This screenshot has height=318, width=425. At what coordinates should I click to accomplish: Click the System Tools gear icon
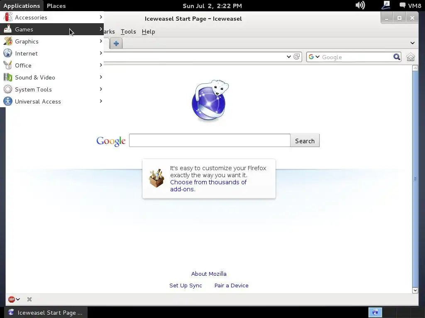(x=7, y=89)
